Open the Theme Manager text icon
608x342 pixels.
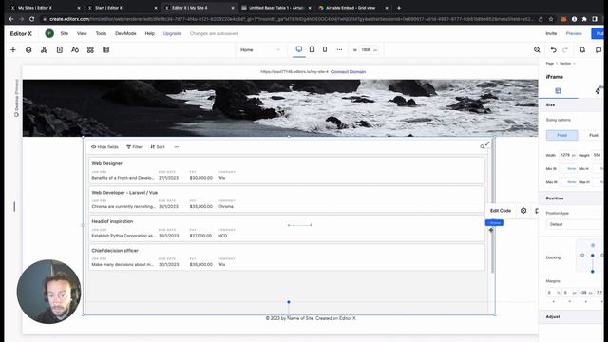(x=75, y=49)
